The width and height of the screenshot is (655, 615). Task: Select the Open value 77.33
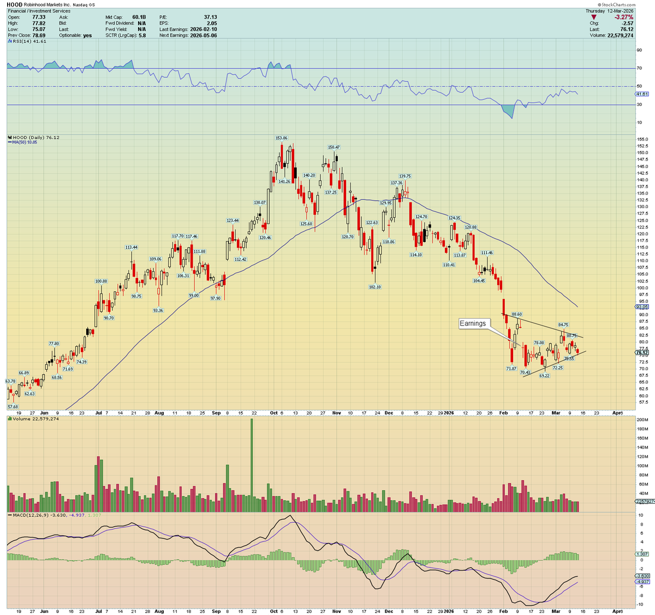[x=39, y=17]
